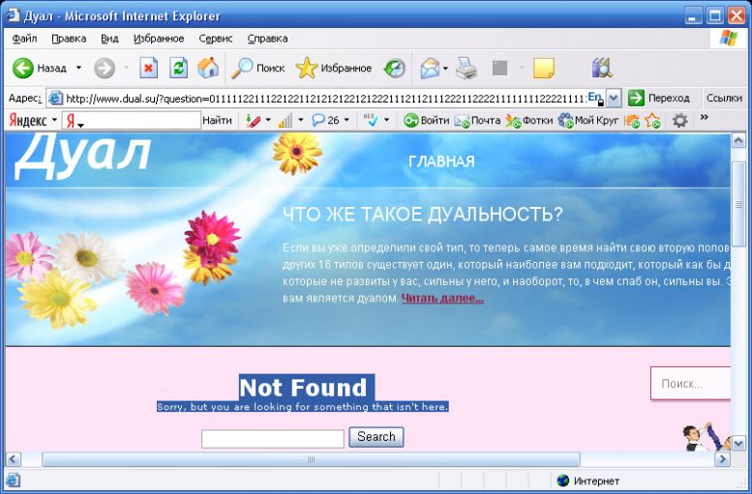The image size is (752, 494).
Task: Open Yandex Почта mail
Action: pyautogui.click(x=477, y=121)
